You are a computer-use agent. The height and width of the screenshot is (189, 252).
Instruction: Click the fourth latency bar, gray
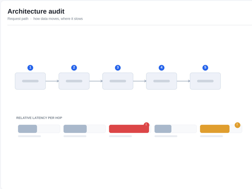(x=163, y=129)
